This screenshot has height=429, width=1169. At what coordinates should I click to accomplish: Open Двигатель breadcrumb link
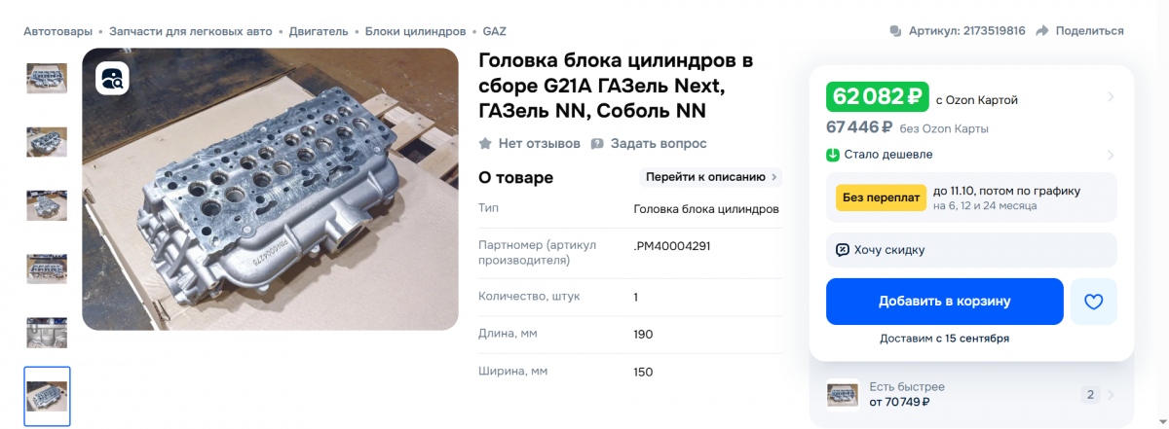(318, 31)
